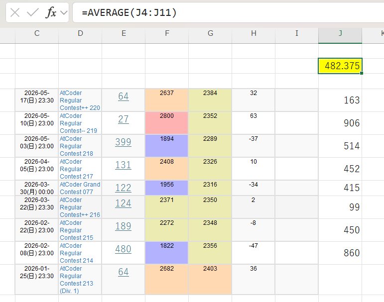Follow the rank link 122

click(x=123, y=188)
